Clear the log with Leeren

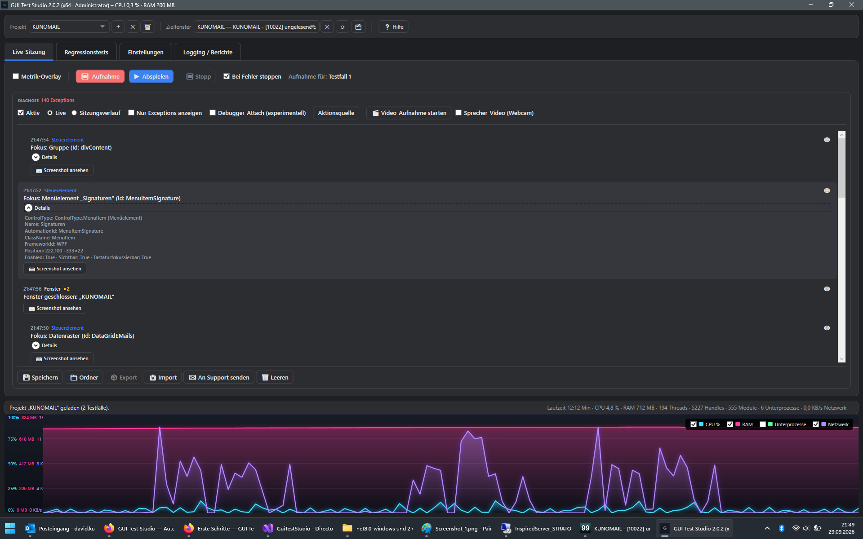click(275, 377)
